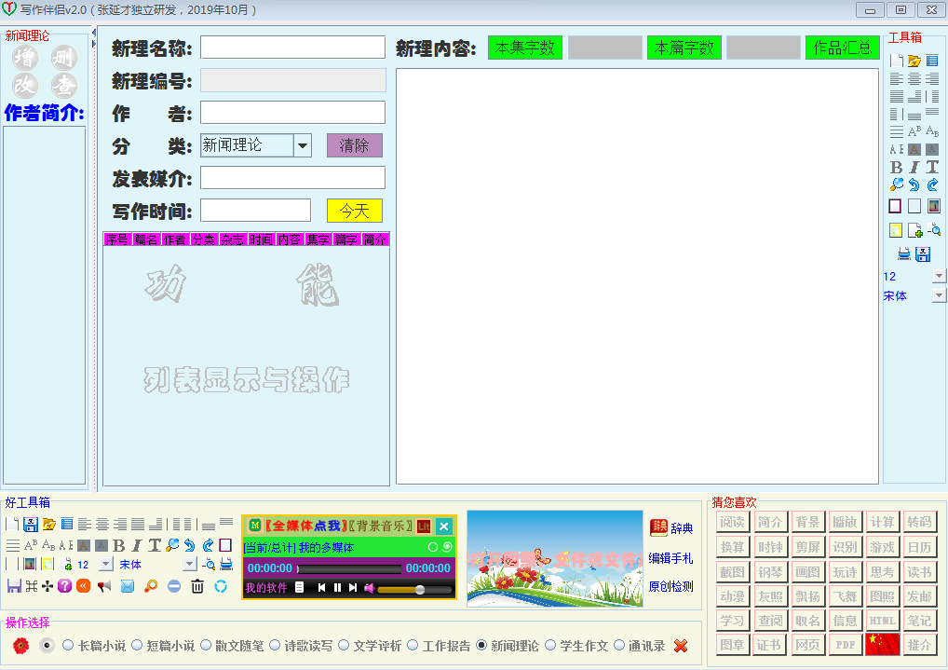Screen dimensions: 948x670
Task: Open font size dropdown in right toolbox
Action: [939, 277]
